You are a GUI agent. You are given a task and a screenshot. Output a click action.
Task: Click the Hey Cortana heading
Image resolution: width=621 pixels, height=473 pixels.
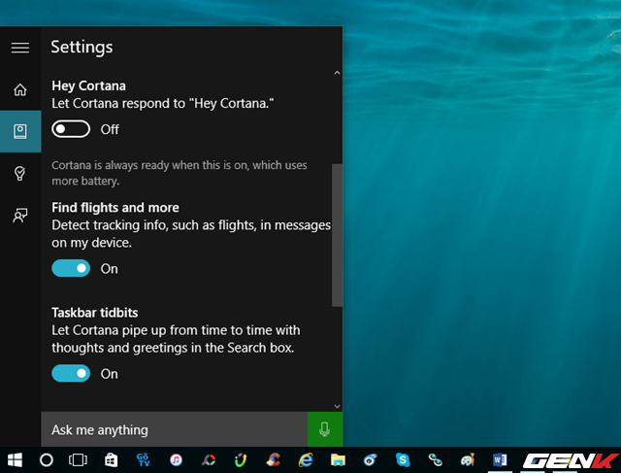pos(88,85)
